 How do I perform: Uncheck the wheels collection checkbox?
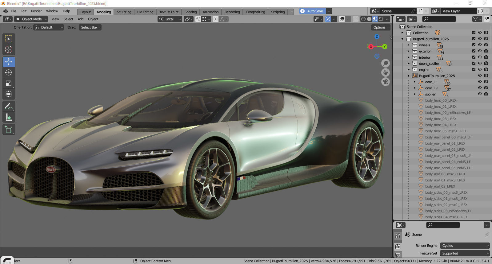point(474,45)
